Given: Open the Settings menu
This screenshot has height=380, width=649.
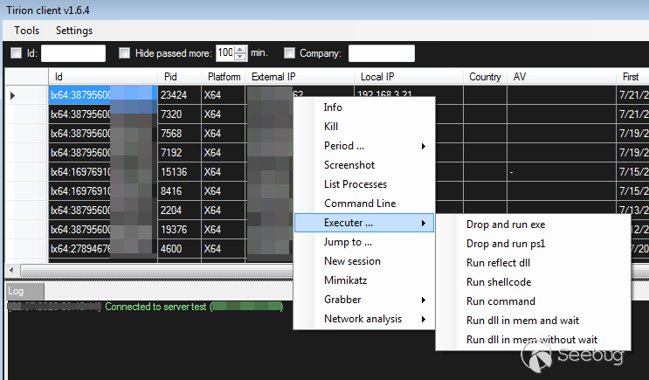Looking at the screenshot, I should click(x=73, y=31).
